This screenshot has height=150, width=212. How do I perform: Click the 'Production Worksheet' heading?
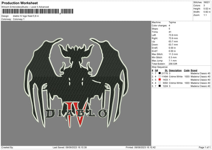click(19, 3)
